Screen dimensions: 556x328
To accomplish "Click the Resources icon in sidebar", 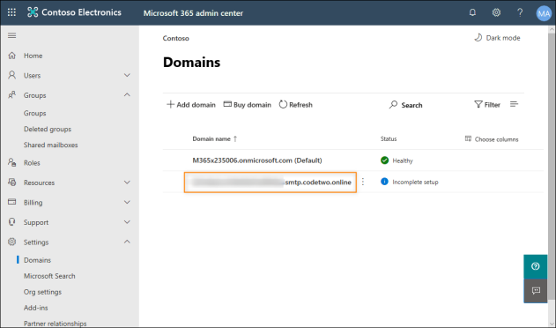I will tap(12, 183).
